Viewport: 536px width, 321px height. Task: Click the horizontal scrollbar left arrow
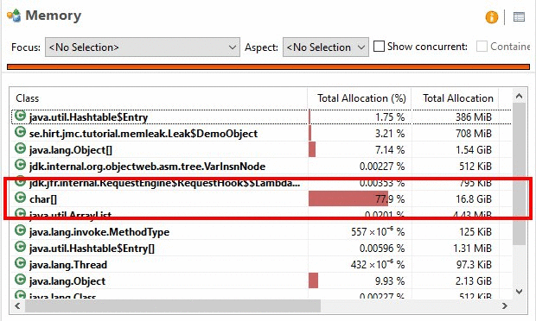(18, 306)
